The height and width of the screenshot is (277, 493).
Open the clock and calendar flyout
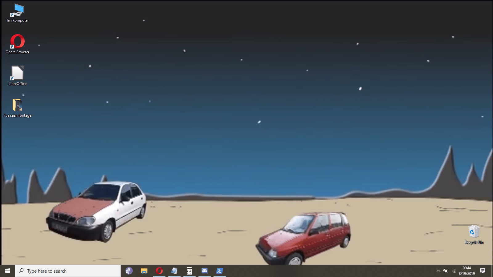pos(467,271)
